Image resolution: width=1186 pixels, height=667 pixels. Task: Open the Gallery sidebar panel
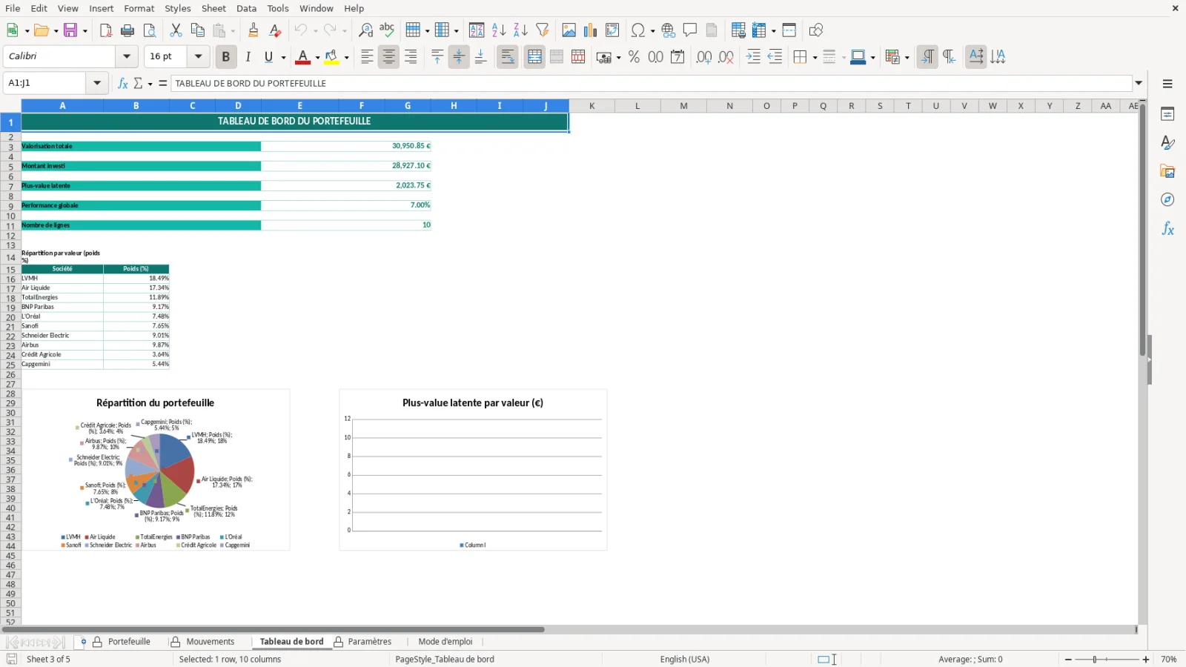click(x=1167, y=171)
